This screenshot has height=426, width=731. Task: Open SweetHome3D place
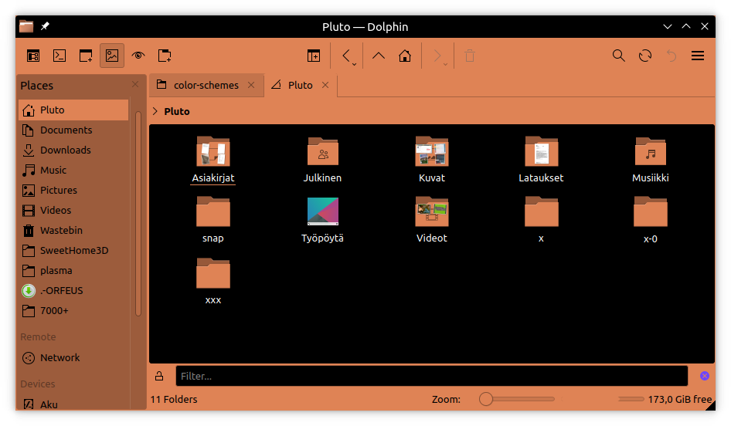(x=73, y=251)
